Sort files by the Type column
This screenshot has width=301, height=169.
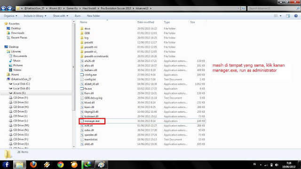coord(167,22)
